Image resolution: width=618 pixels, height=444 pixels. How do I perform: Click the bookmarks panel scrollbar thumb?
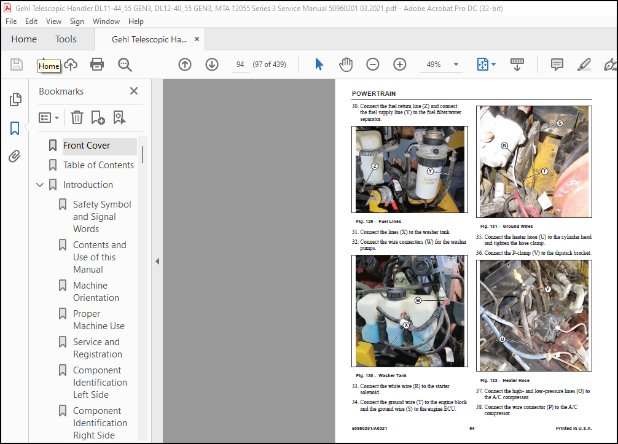(x=143, y=154)
